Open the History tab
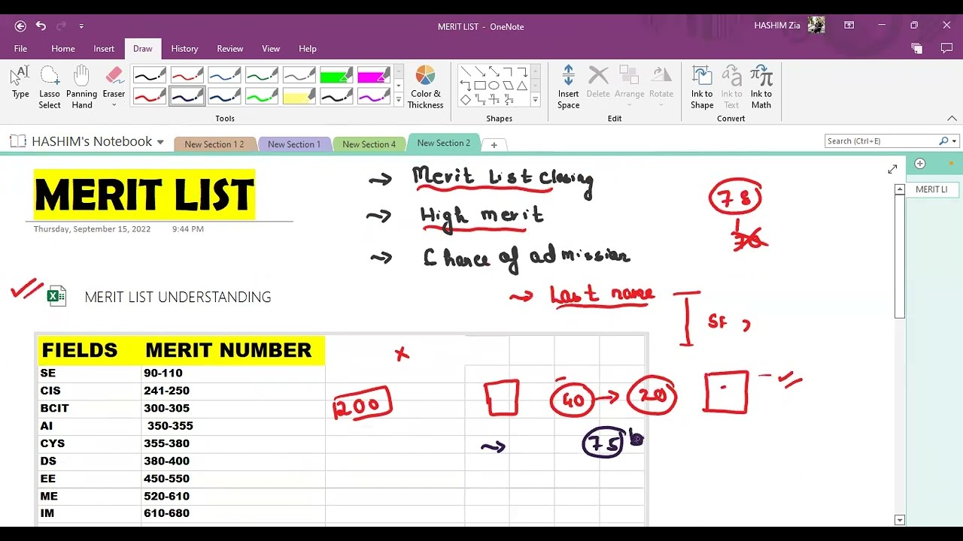Screen dimensions: 963x541 click(184, 49)
